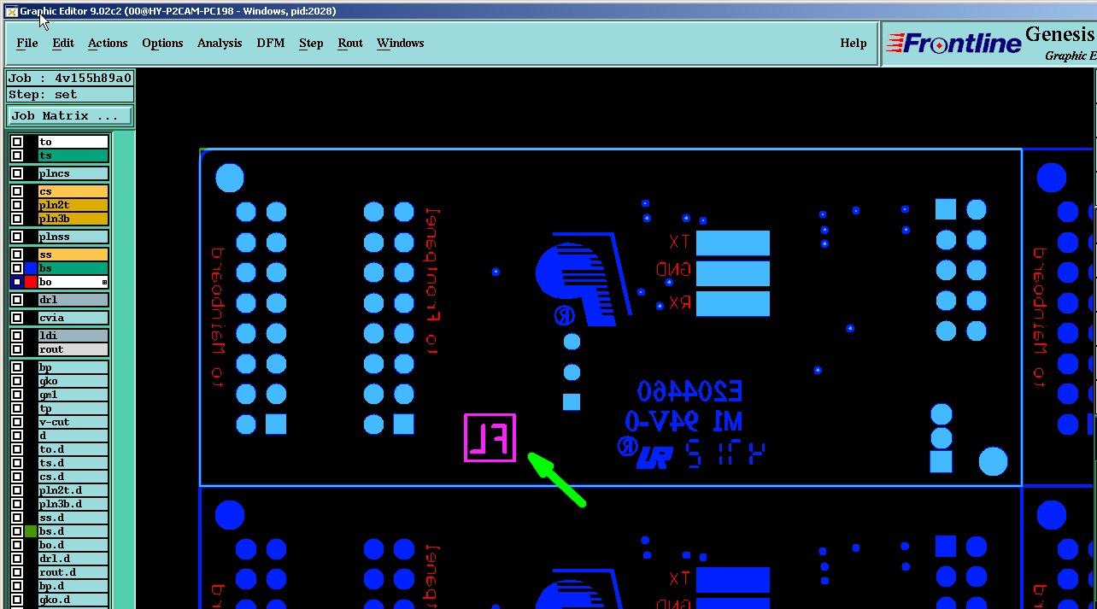Screen dimensions: 1097x609
Task: Open the Analysis menu
Action: 220,43
